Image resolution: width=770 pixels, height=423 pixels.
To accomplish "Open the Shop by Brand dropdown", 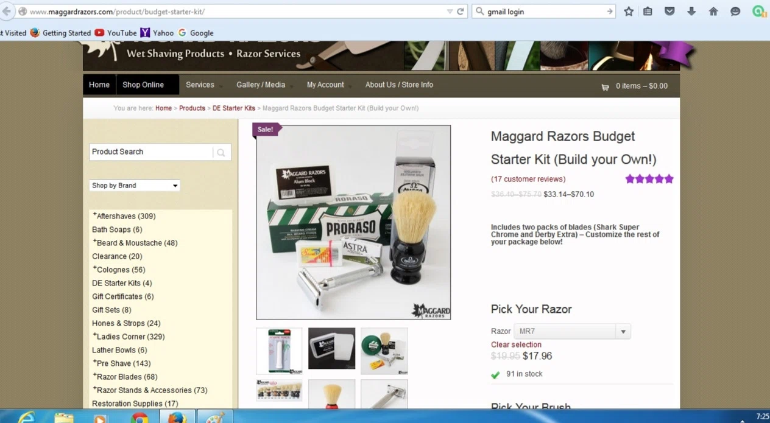I will [x=135, y=186].
